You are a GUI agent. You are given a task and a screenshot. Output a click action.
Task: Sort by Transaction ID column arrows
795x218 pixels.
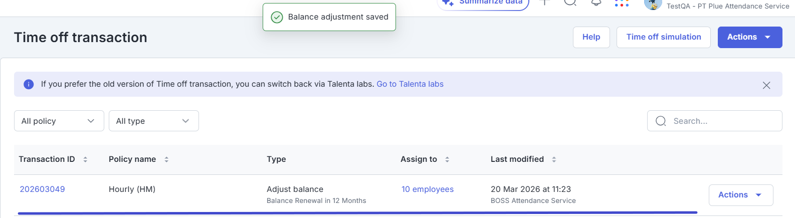click(x=85, y=159)
